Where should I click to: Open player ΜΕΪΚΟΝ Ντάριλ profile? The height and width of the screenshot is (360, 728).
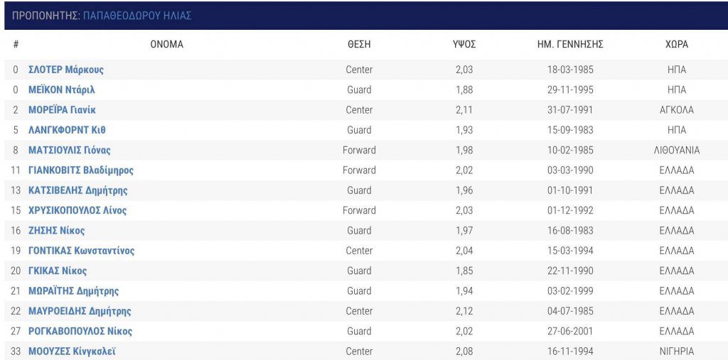click(61, 90)
